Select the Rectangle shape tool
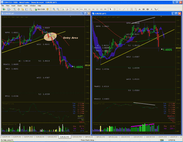 (143, 9)
